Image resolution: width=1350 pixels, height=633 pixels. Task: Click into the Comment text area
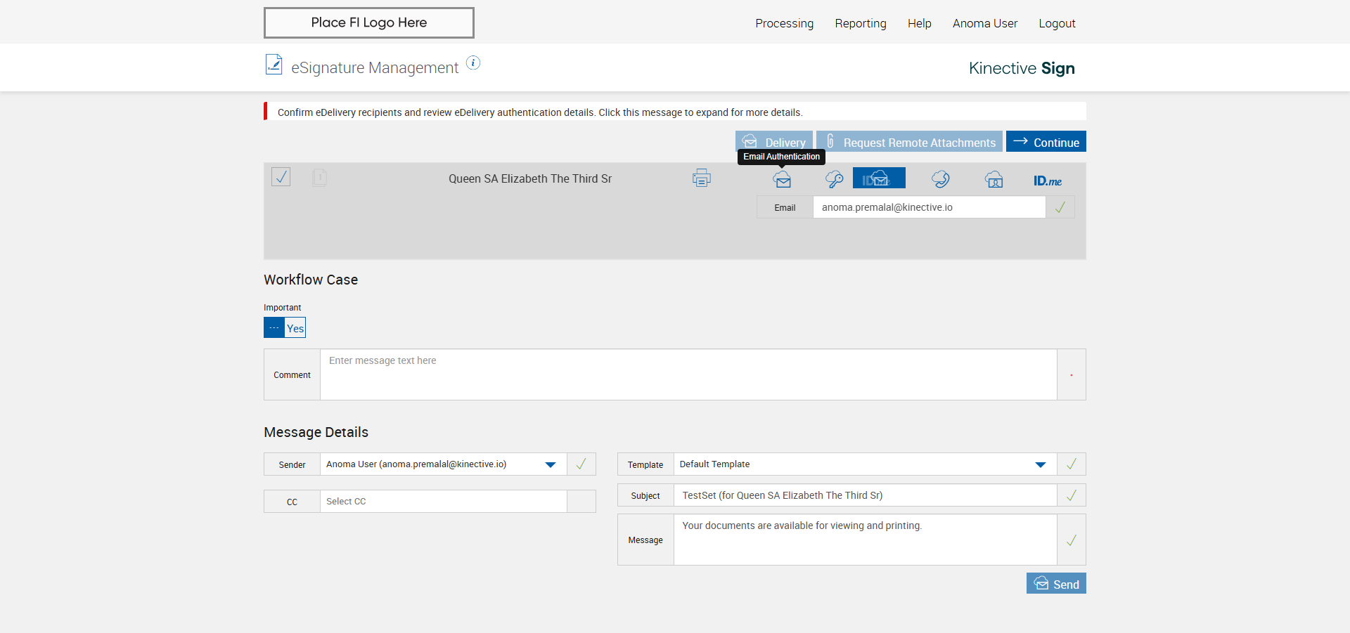[x=688, y=374]
